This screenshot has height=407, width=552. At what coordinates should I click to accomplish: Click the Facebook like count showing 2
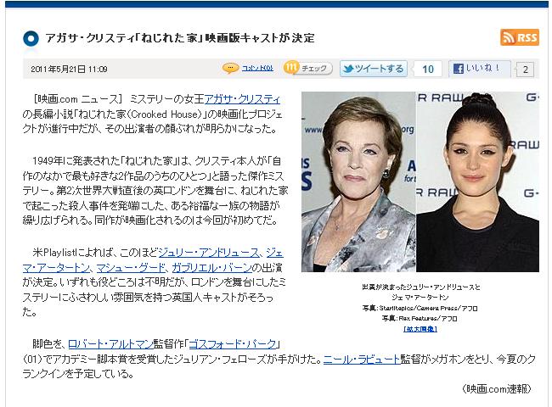tap(525, 70)
